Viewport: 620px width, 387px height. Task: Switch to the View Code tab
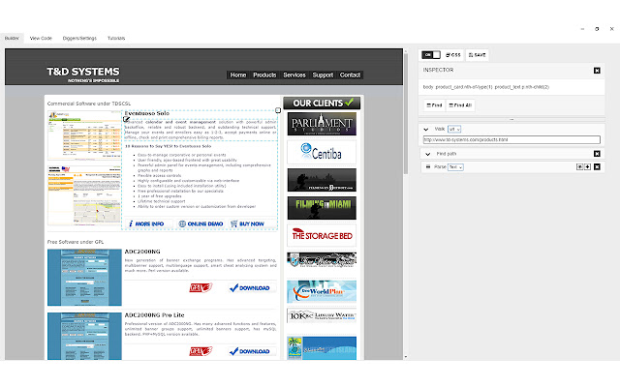point(41,39)
